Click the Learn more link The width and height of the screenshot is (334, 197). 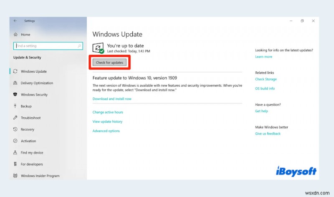[x=264, y=57]
